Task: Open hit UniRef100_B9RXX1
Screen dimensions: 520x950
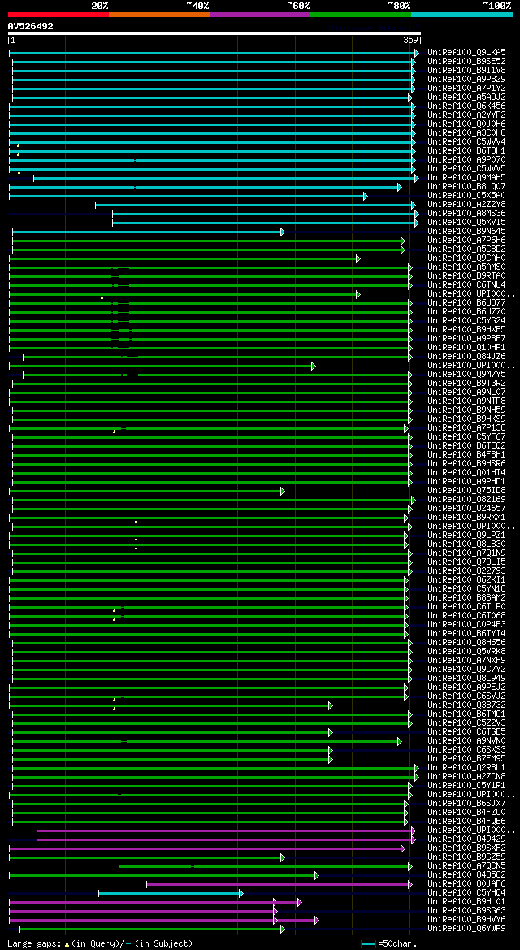Action: coord(466,518)
